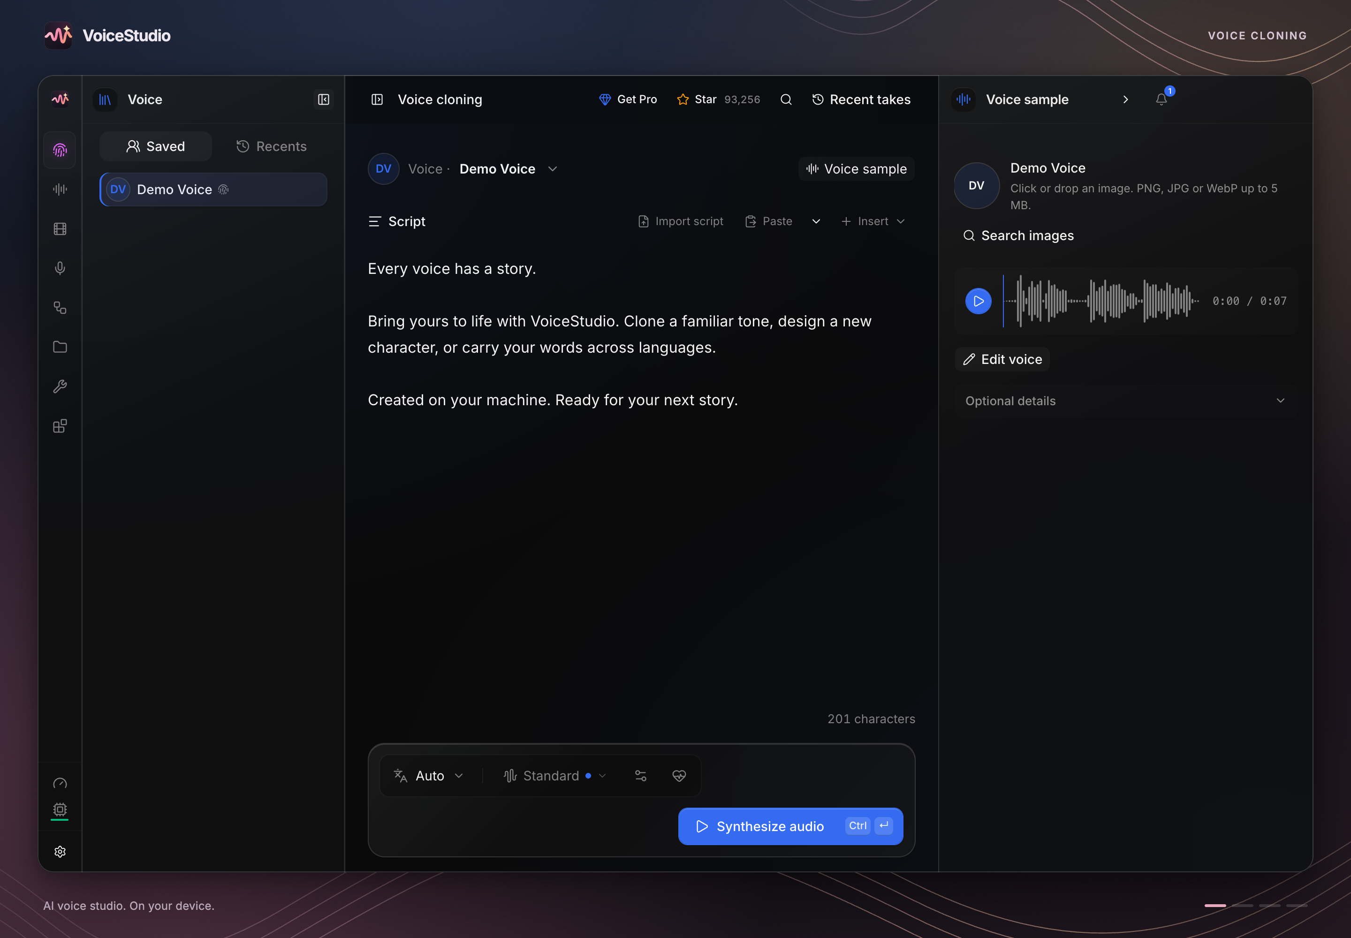Click the DV avatar image upload area
The width and height of the screenshot is (1351, 938).
(x=977, y=186)
